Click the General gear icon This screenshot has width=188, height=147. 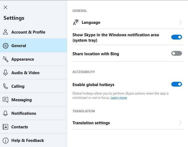point(5,46)
